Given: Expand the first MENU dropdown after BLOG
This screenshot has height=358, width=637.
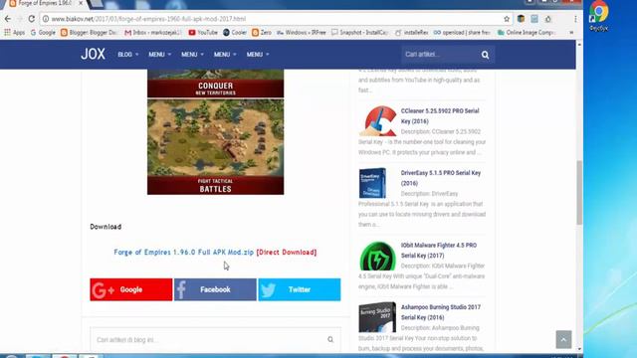Looking at the screenshot, I should [x=159, y=55].
